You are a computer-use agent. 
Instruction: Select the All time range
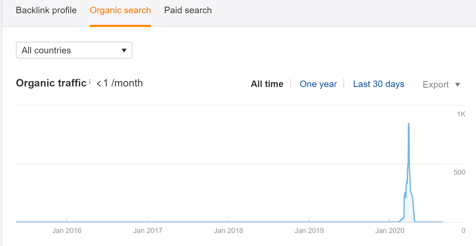pos(267,84)
